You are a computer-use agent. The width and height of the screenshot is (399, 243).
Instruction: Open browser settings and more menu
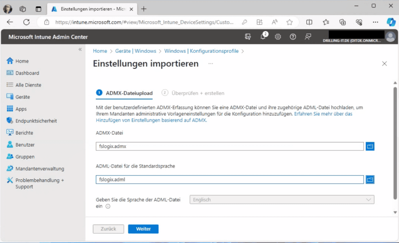[x=375, y=22]
